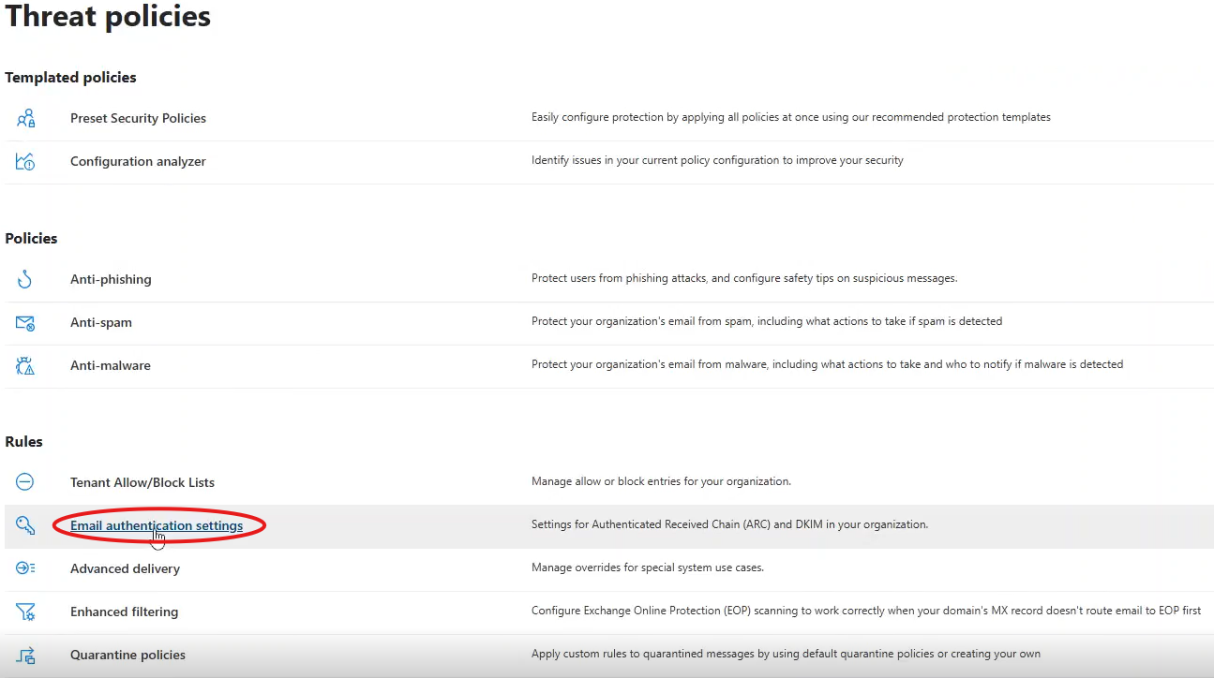The height and width of the screenshot is (678, 1214).
Task: Click the Advanced delivery arrow icon
Action: point(25,568)
